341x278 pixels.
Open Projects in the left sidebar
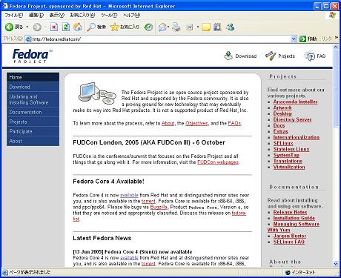pyautogui.click(x=33, y=122)
